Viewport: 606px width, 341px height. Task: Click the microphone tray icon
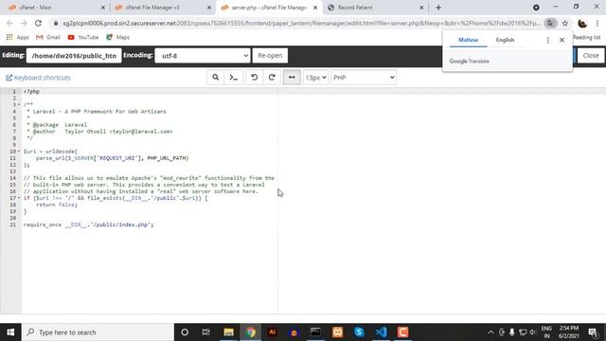coord(511,332)
